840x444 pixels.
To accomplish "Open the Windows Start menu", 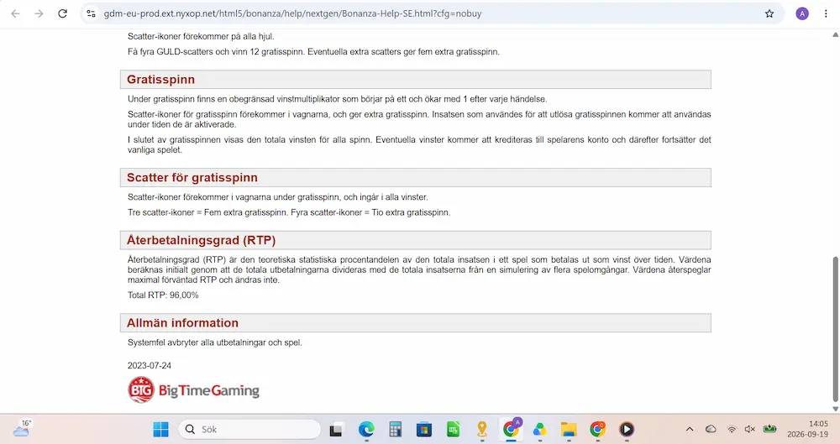I will tap(160, 429).
